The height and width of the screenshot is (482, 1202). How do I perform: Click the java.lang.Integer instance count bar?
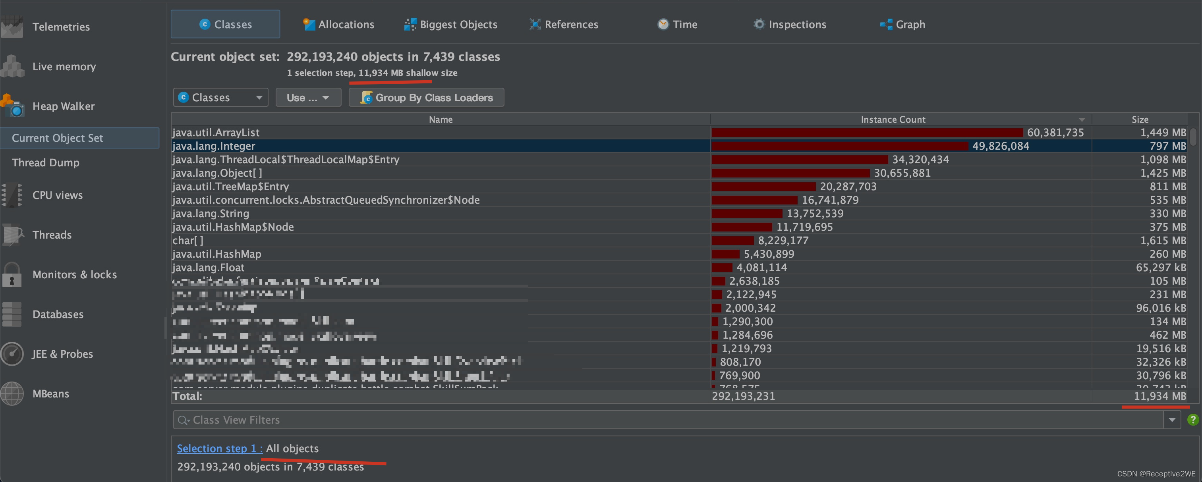(839, 146)
